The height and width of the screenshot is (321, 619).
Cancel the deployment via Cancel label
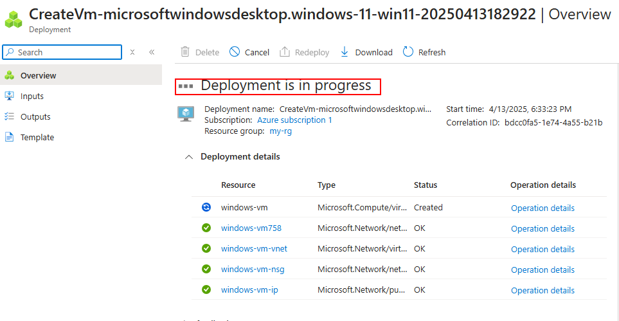[x=257, y=53]
